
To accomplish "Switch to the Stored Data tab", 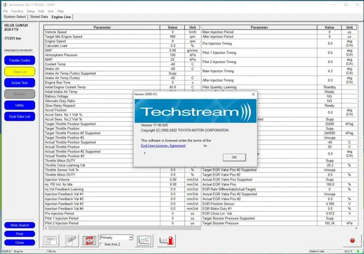I will (39, 17).
